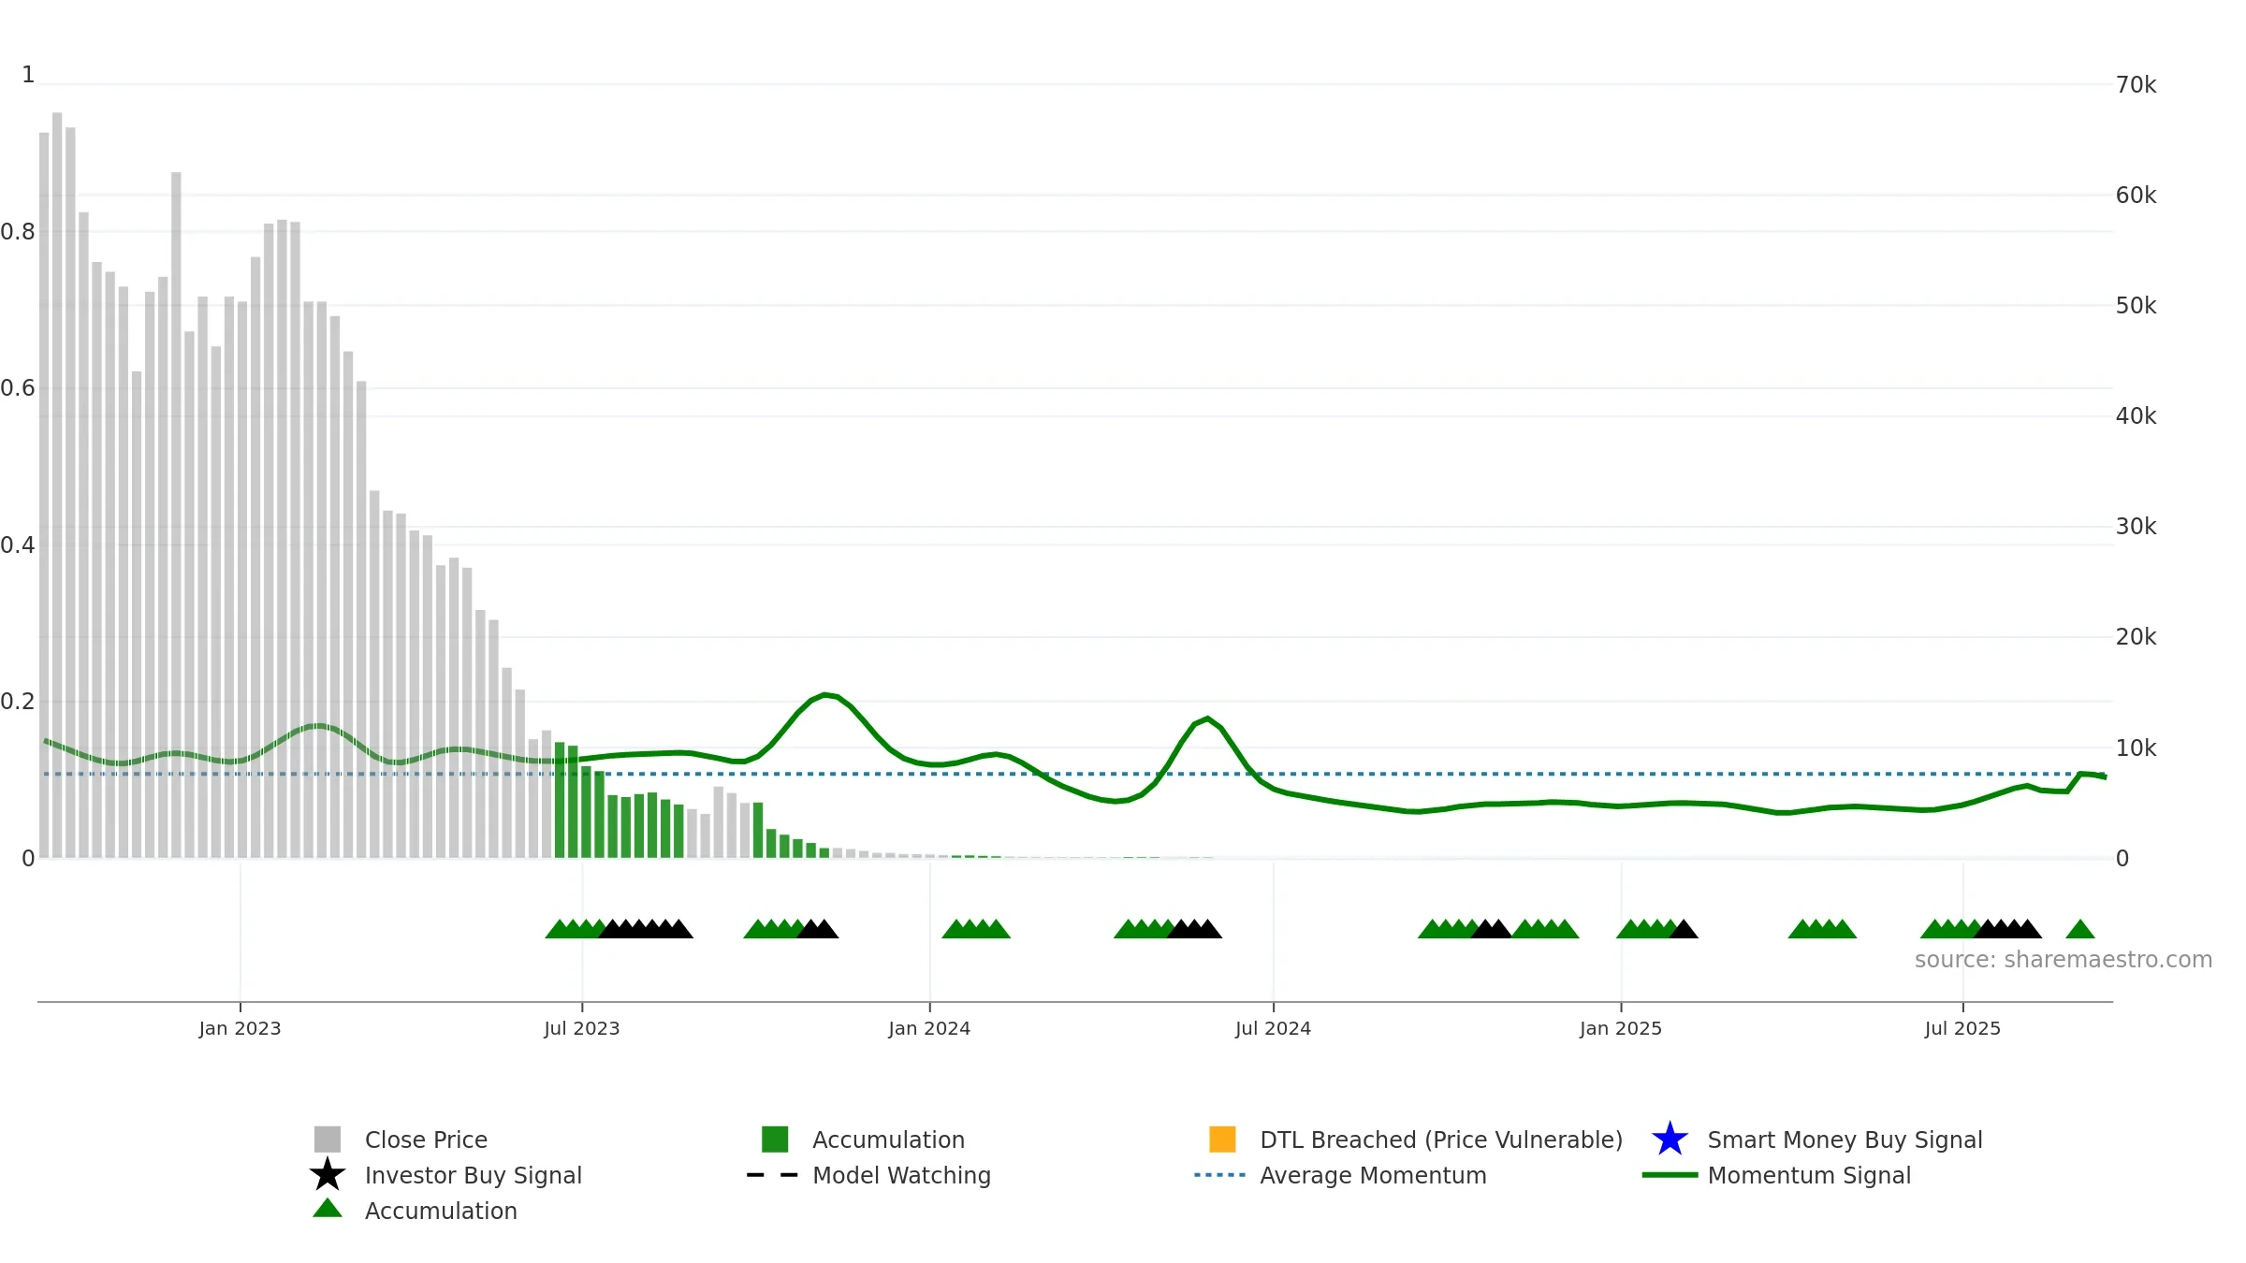Click the Jul 2023 axis label
Viewport: 2246px width, 1263px height.
pyautogui.click(x=582, y=1028)
